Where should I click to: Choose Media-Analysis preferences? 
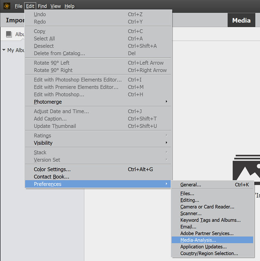(212, 240)
